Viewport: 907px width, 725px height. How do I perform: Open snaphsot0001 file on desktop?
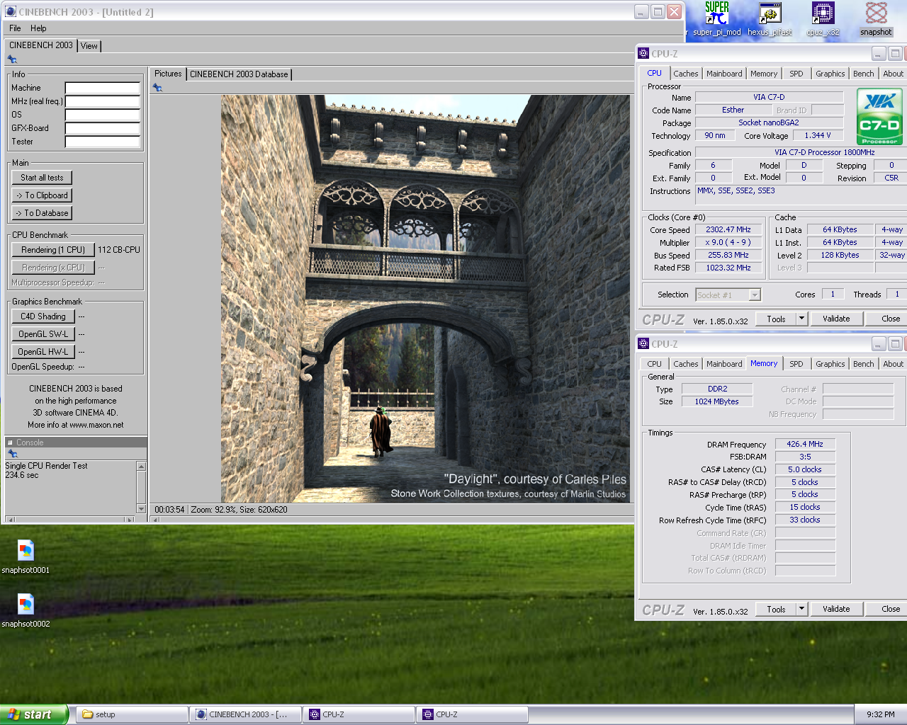pos(26,556)
